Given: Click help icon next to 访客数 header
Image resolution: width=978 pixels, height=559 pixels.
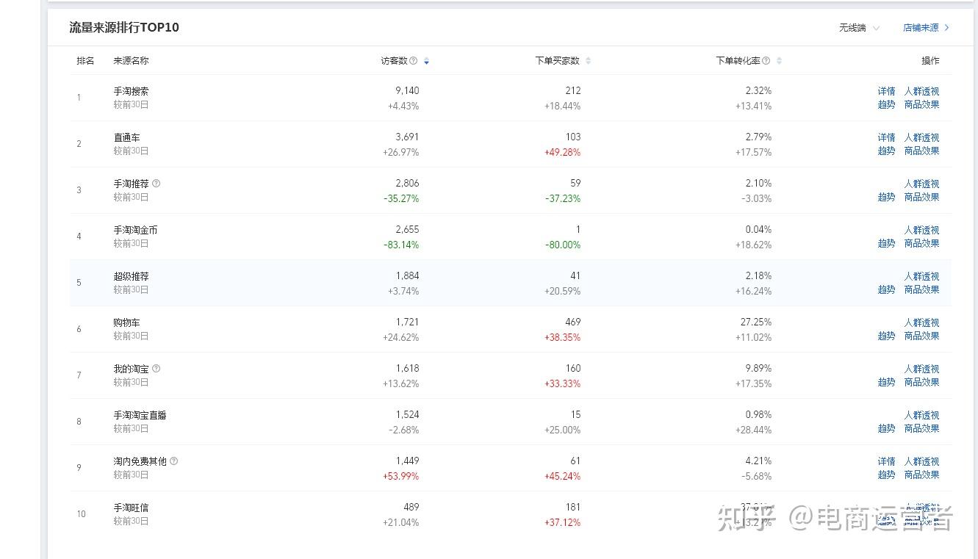Looking at the screenshot, I should point(413,61).
